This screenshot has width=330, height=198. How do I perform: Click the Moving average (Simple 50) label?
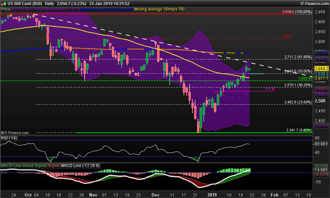coord(159,9)
